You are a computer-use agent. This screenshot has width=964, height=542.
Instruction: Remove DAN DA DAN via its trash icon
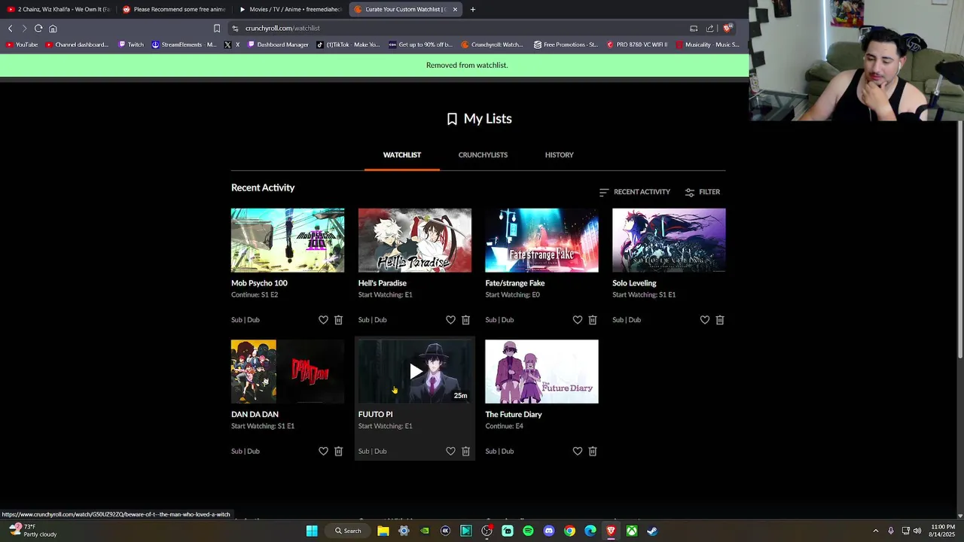(x=338, y=451)
